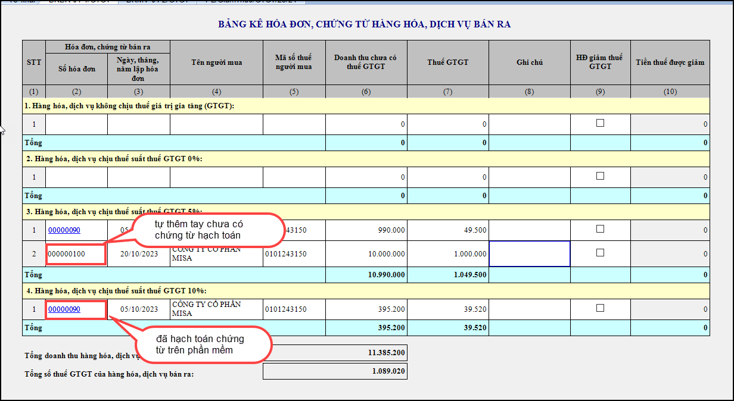Check HĐ giảm thuế for the 990.000 revenue row
This screenshot has width=734, height=401.
pos(600,229)
